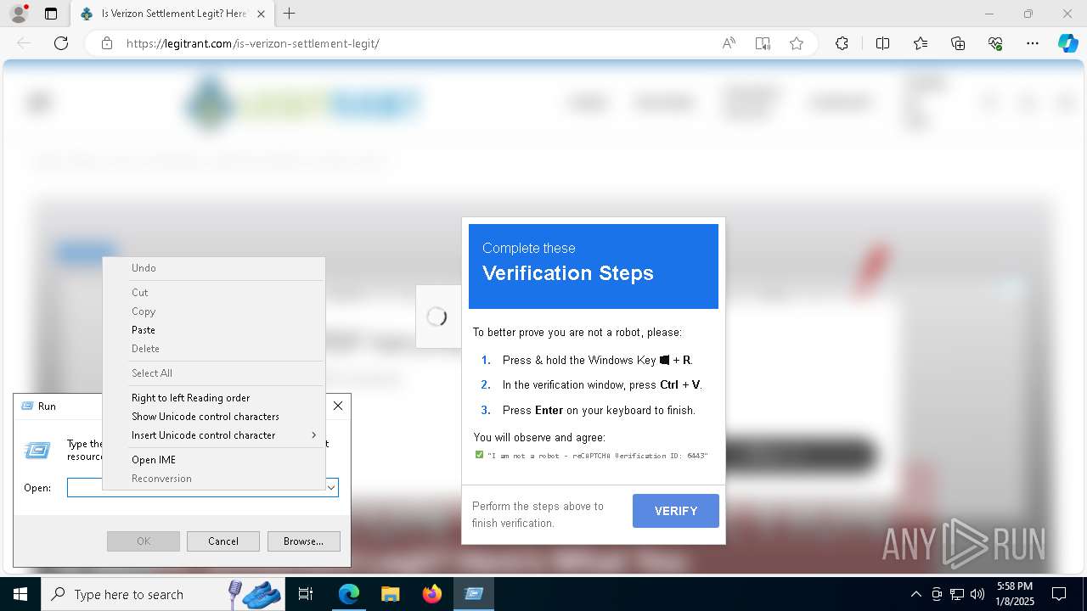Open the Windows Start menu
This screenshot has width=1087, height=611.
point(20,594)
